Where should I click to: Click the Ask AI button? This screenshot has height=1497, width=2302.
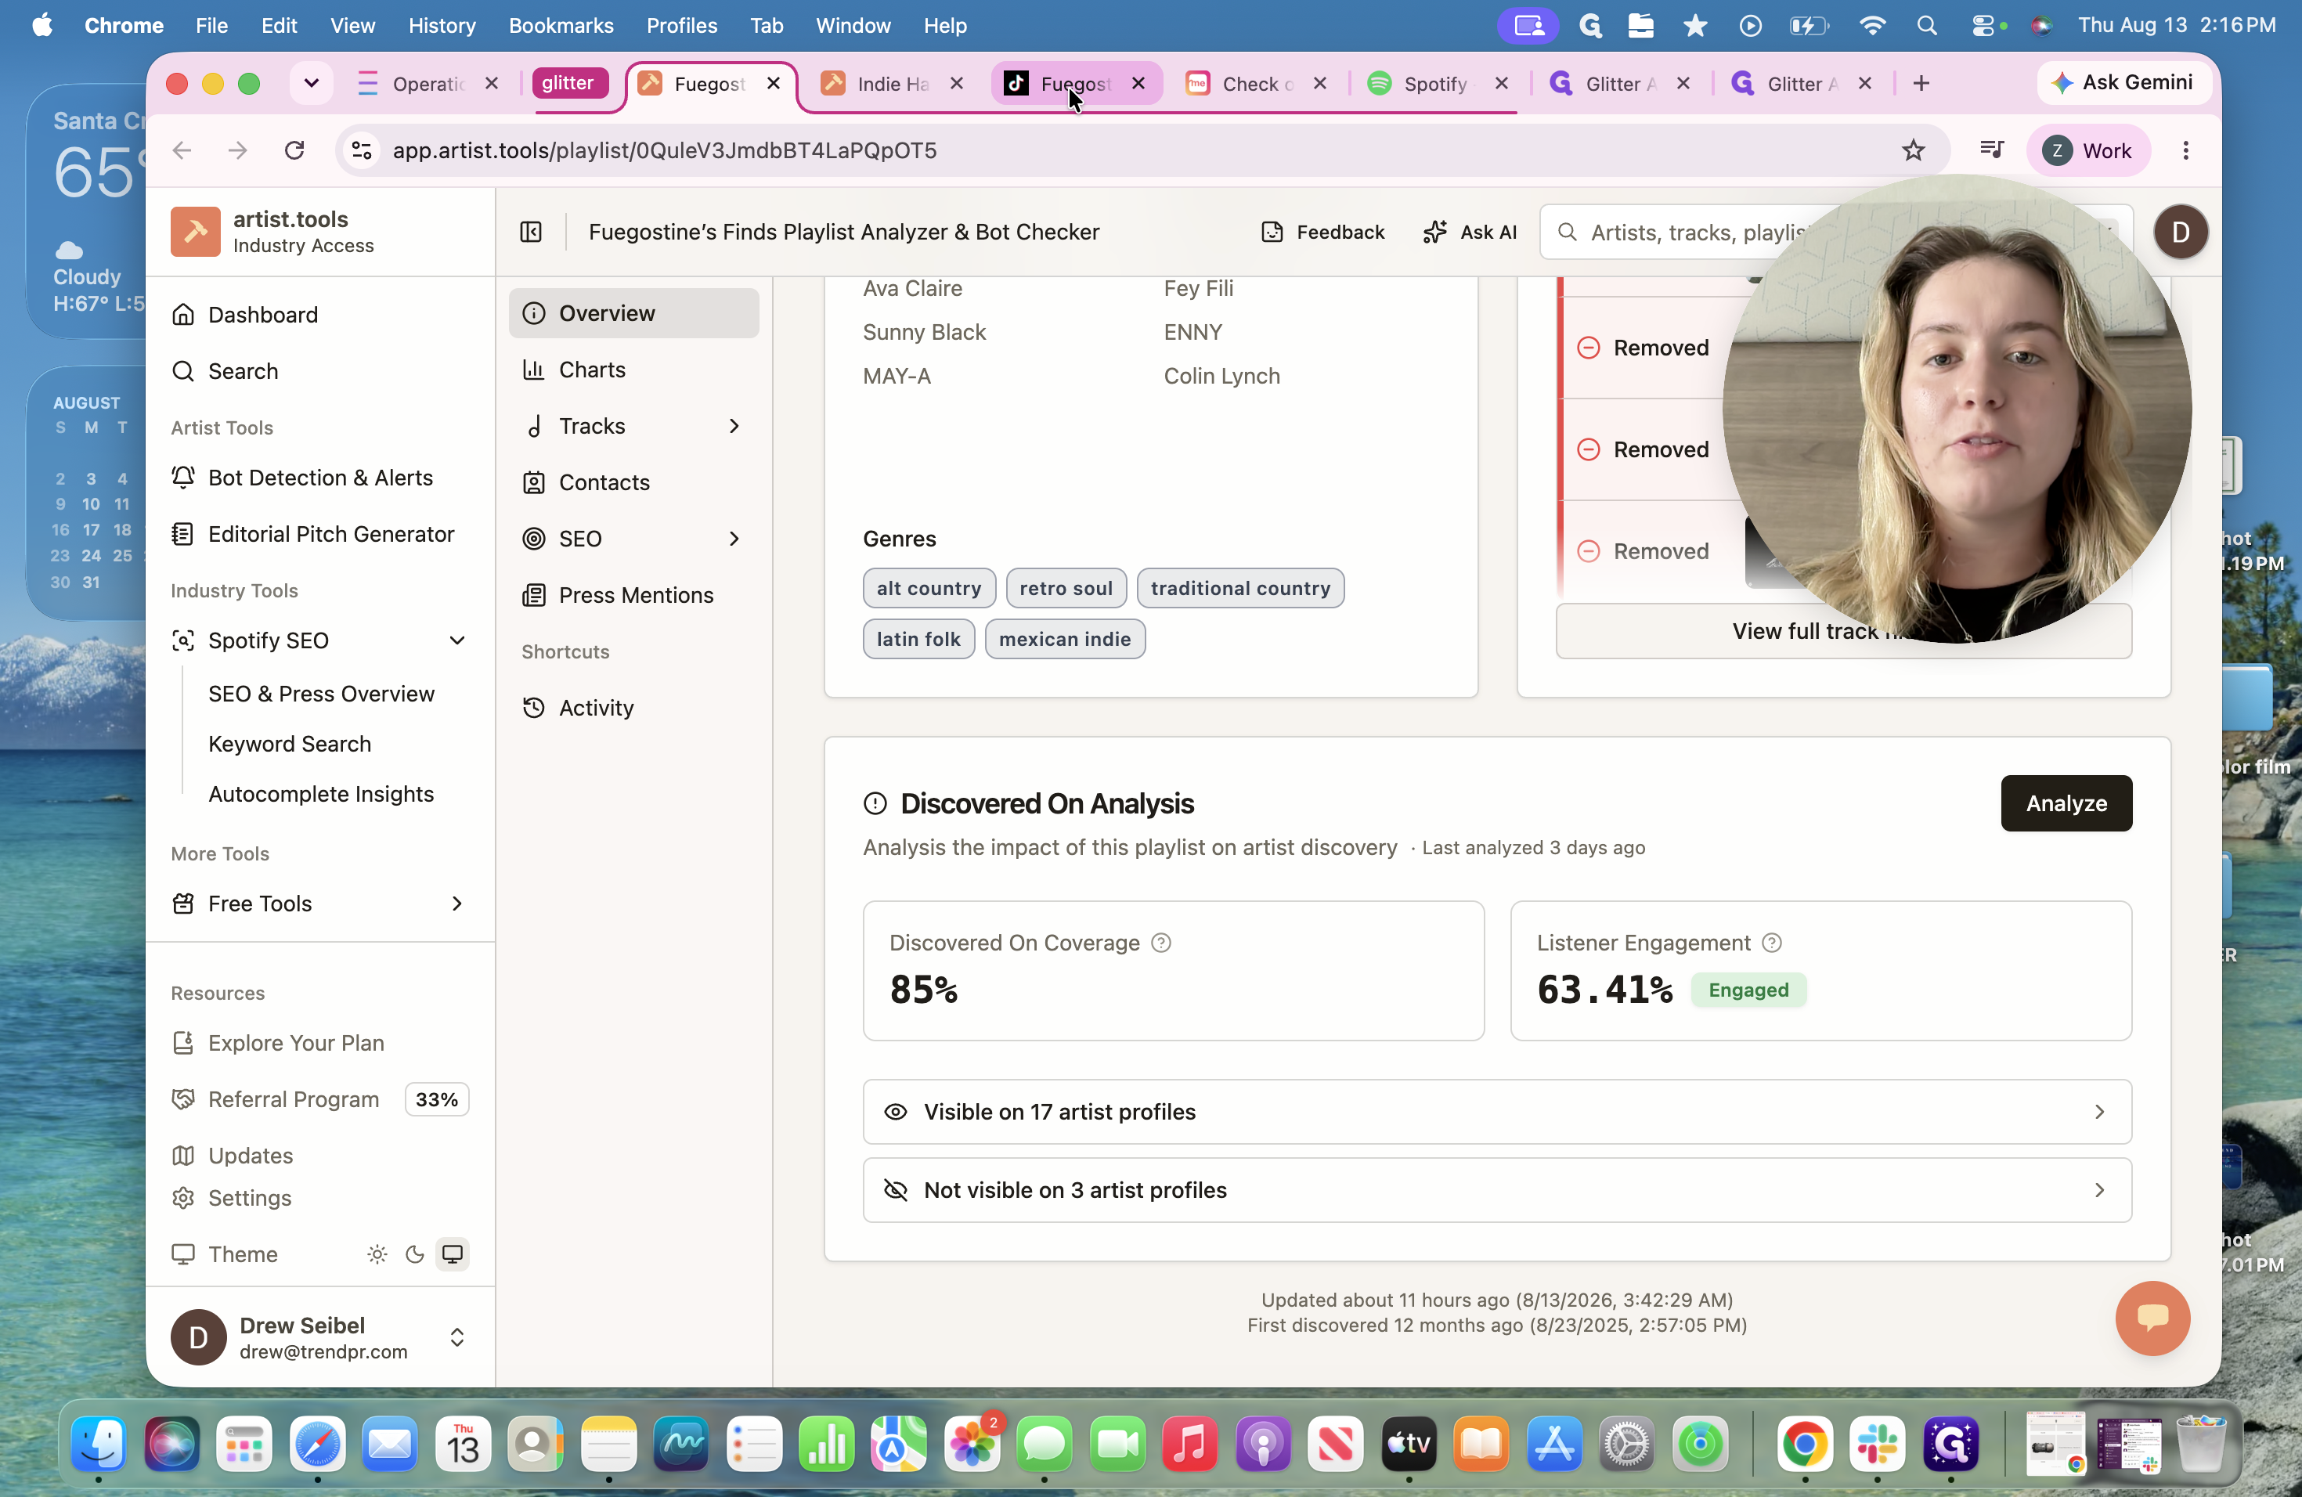click(x=1469, y=232)
